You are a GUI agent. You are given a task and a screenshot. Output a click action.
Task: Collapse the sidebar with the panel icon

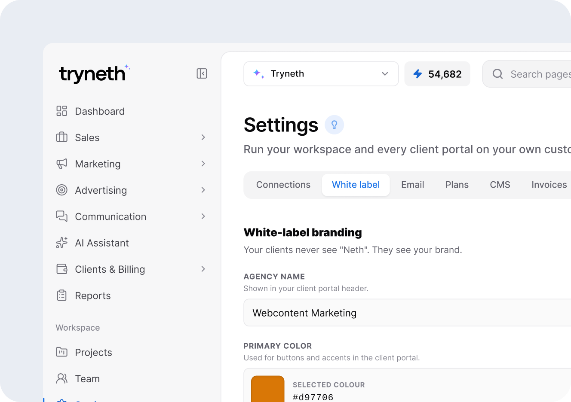pos(202,73)
